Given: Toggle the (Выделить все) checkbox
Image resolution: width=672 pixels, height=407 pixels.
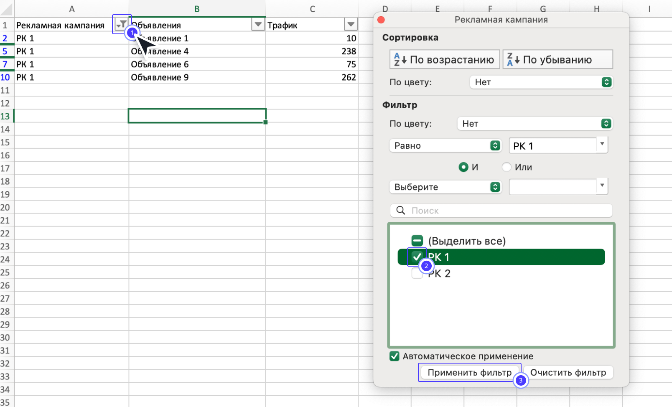Looking at the screenshot, I should pos(417,241).
